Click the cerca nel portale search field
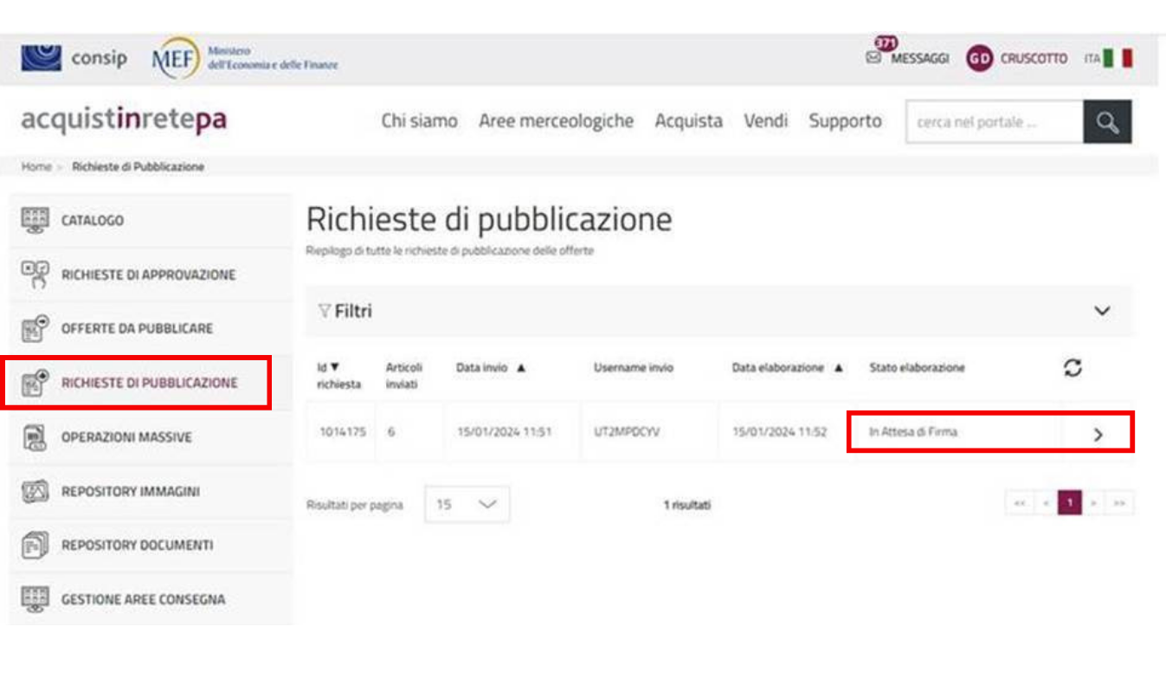 pos(994,122)
